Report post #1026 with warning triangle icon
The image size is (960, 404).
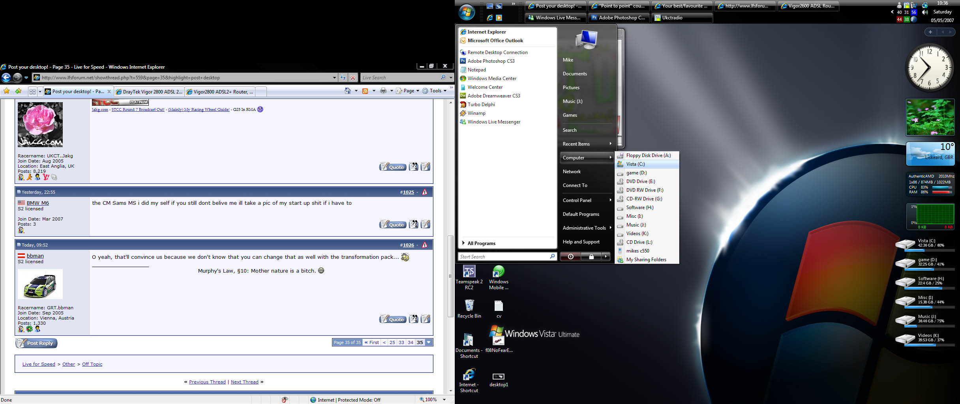[425, 245]
